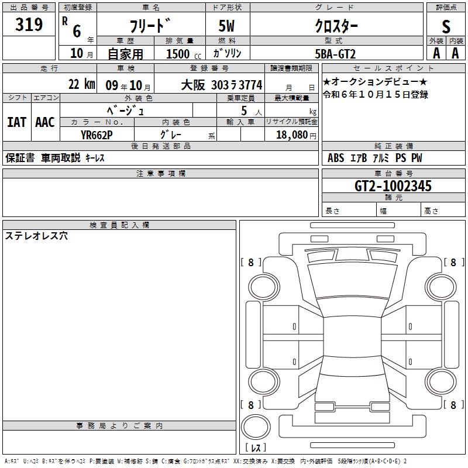468x468 pixels.
Task: Click the overall grade S cell
Action: tap(446, 26)
